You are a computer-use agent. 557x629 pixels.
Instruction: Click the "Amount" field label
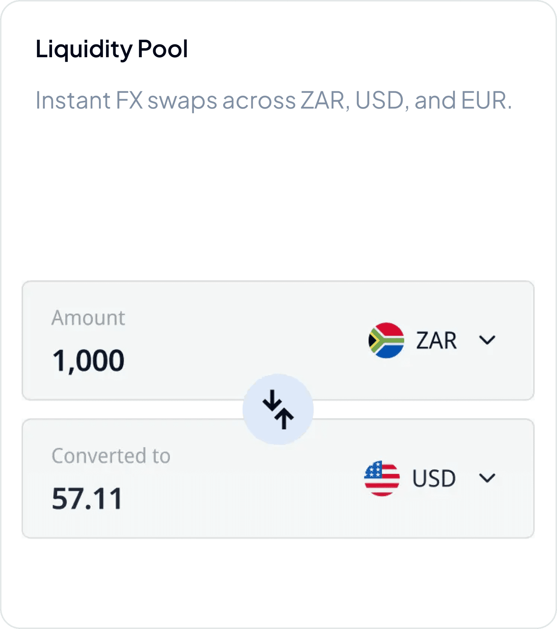click(88, 318)
